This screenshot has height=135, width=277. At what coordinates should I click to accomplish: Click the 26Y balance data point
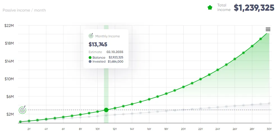[x=235, y=59]
